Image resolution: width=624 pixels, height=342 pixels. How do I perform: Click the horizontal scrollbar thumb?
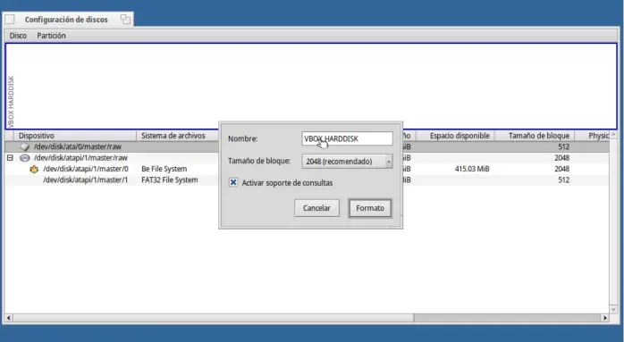pos(214,318)
